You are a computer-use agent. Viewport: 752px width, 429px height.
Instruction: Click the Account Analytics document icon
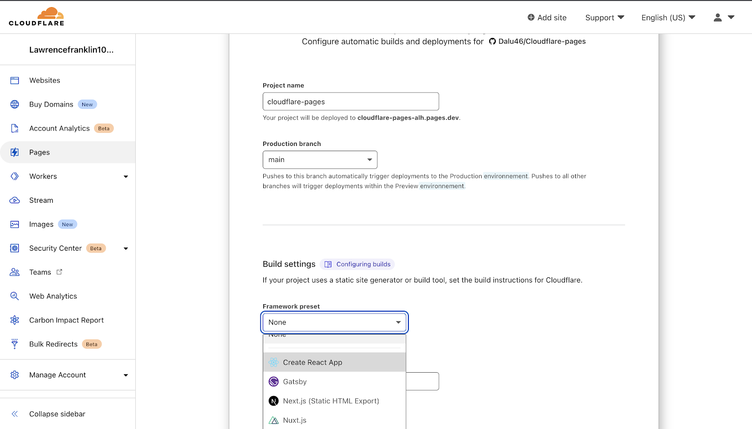coord(15,128)
